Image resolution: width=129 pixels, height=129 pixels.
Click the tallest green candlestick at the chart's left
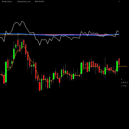pyautogui.click(x=6, y=72)
